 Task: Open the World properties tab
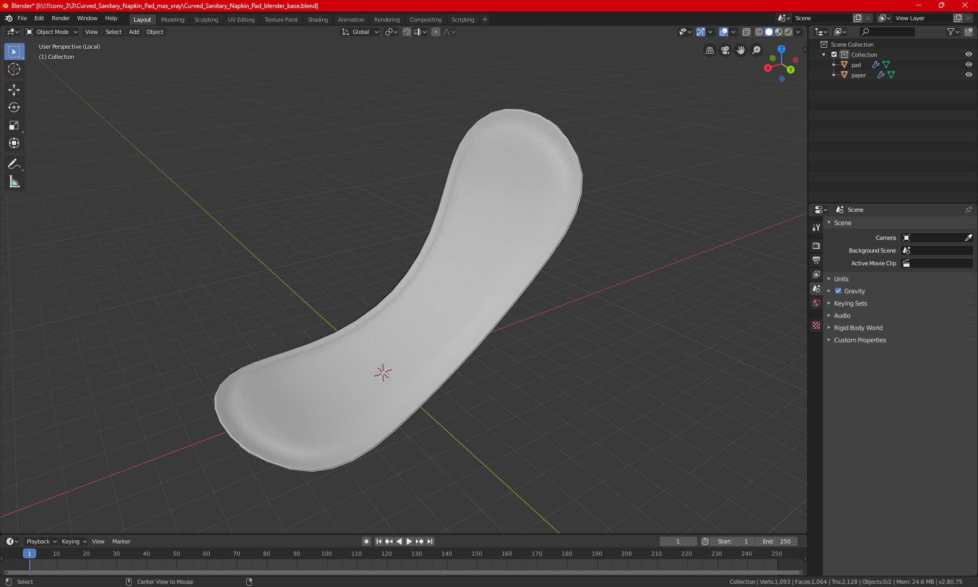(x=816, y=303)
